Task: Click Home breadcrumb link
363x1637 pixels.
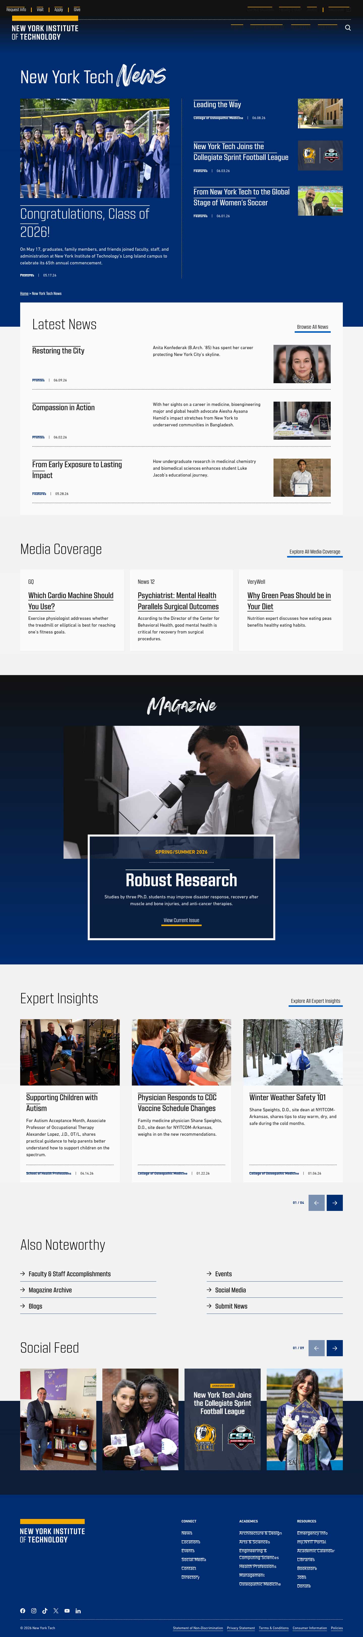Action: (24, 294)
